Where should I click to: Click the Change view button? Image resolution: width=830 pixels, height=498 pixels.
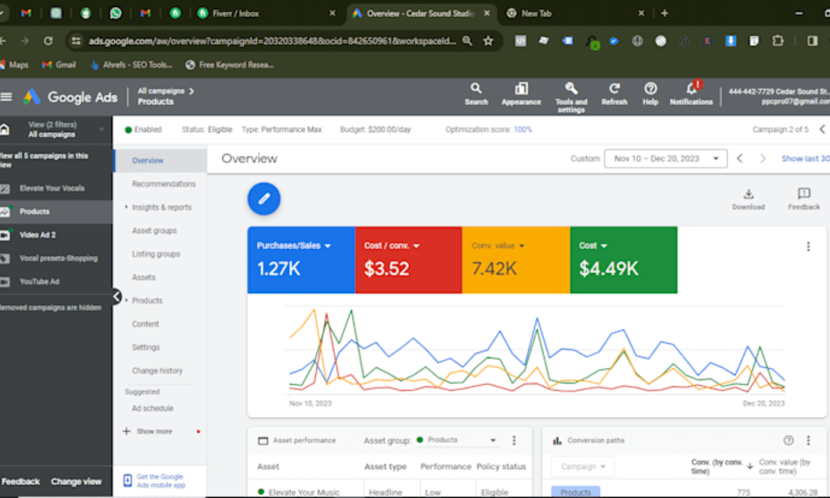click(77, 481)
